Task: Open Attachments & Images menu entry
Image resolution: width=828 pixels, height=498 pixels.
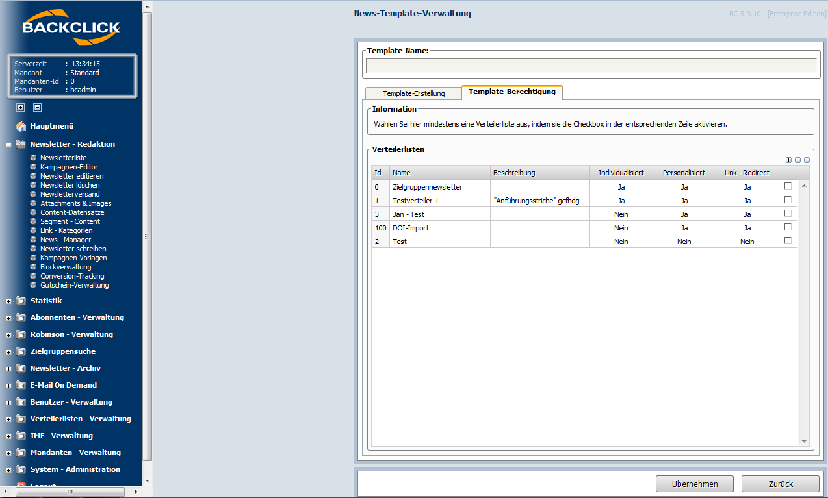Action: 75,203
